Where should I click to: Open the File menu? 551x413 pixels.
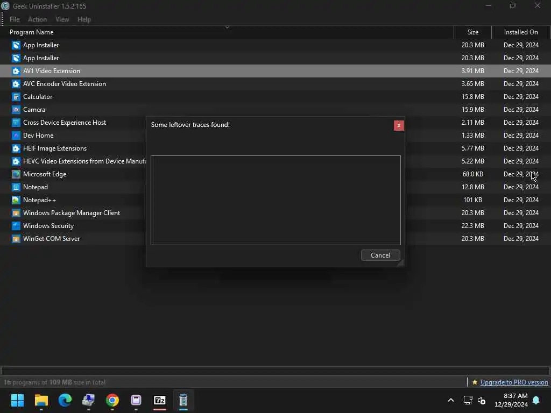(x=15, y=19)
